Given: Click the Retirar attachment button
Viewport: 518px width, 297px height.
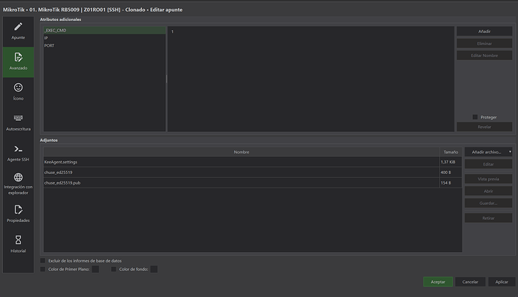Looking at the screenshot, I should click(488, 217).
